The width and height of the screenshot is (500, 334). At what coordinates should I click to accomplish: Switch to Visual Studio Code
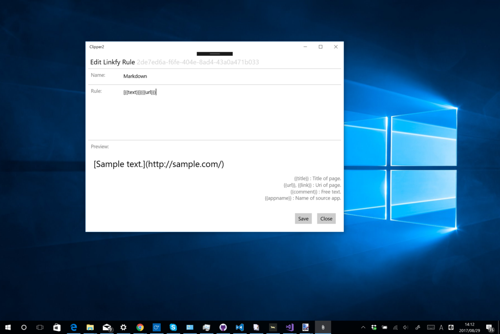tap(239, 327)
